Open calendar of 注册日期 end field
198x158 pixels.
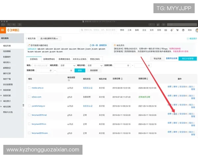tap(149, 66)
